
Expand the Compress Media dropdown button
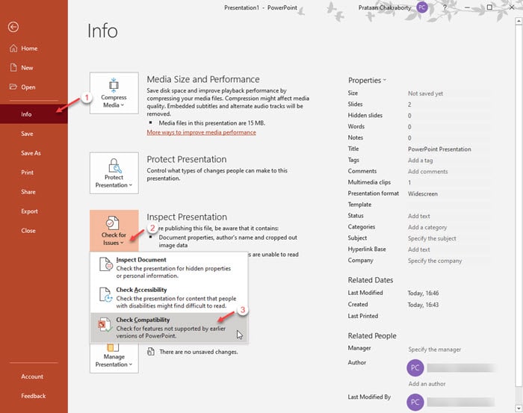pyautogui.click(x=114, y=93)
